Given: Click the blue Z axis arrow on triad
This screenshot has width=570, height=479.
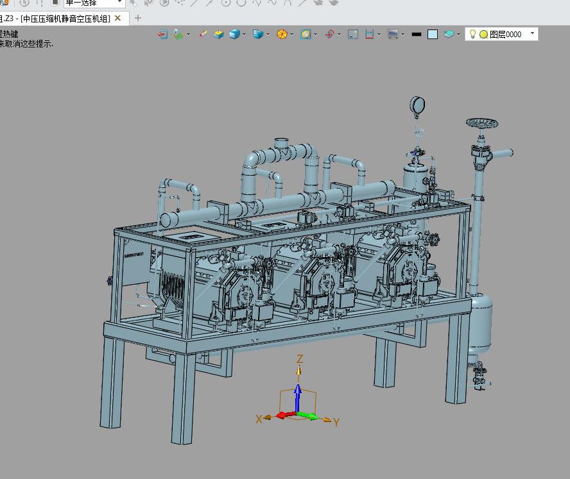Looking at the screenshot, I should [298, 398].
